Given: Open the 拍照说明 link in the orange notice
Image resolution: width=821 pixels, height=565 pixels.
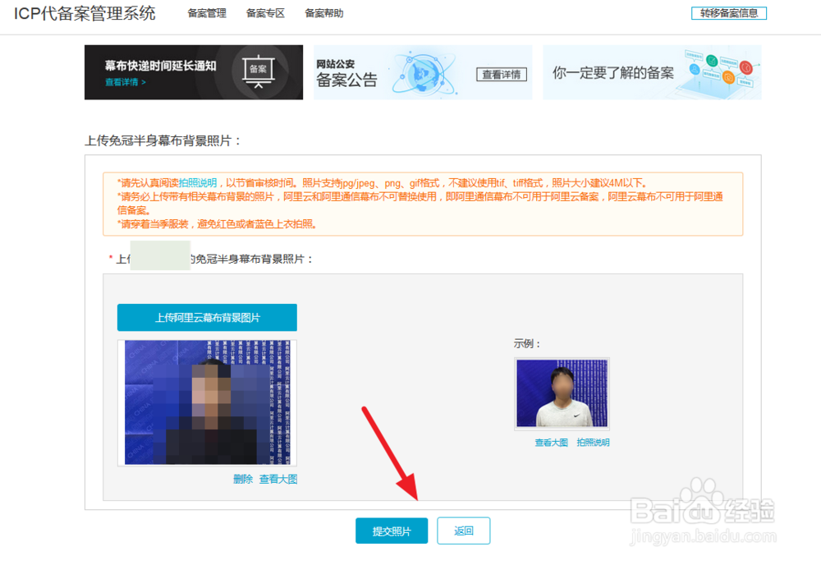Looking at the screenshot, I should [197, 183].
